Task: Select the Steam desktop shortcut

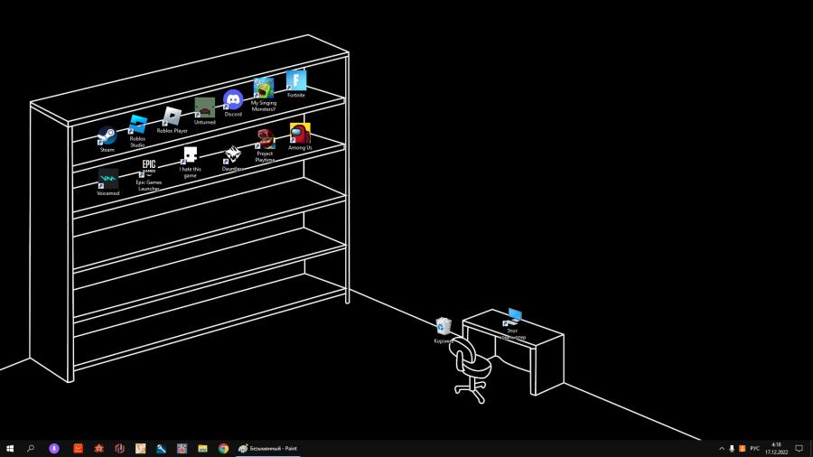Action: pos(107,139)
